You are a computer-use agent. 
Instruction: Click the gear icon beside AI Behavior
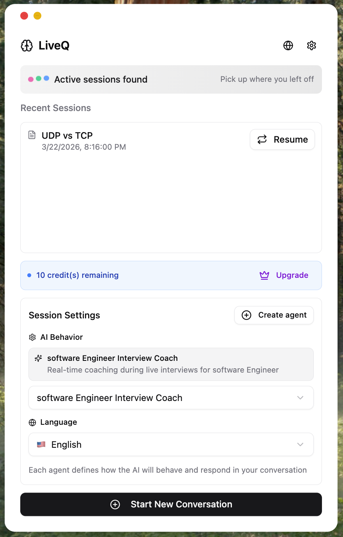coord(32,337)
